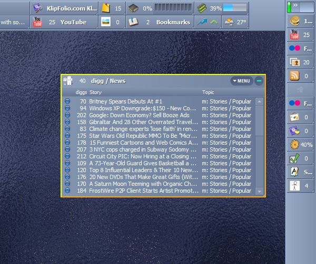Click the 212 diggs count for the Circuit City story
Screen dimensions: 316x264
click(x=82, y=156)
